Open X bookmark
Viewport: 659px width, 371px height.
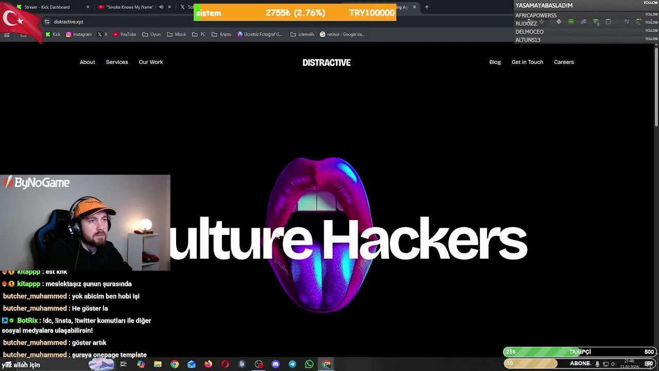102,35
